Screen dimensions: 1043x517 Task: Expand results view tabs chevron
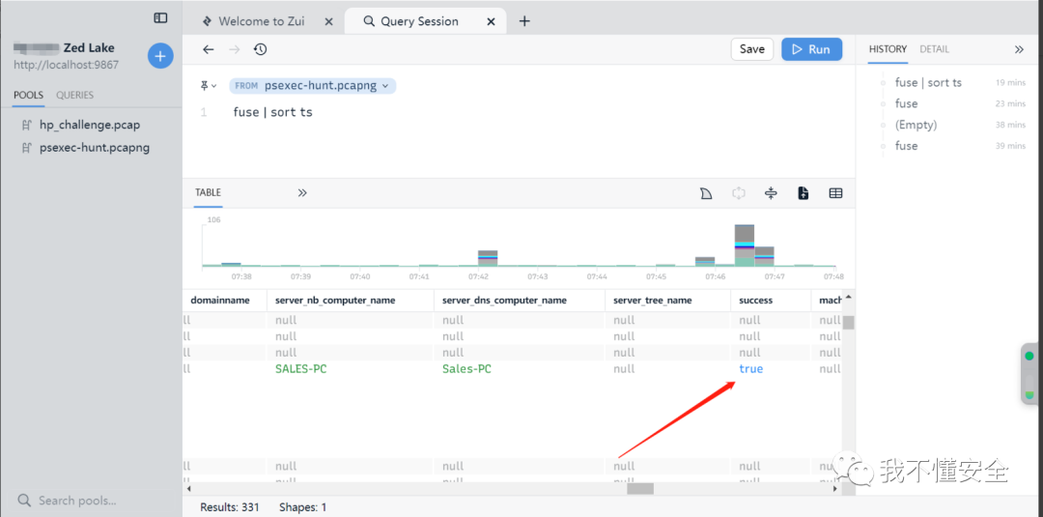pyautogui.click(x=302, y=193)
